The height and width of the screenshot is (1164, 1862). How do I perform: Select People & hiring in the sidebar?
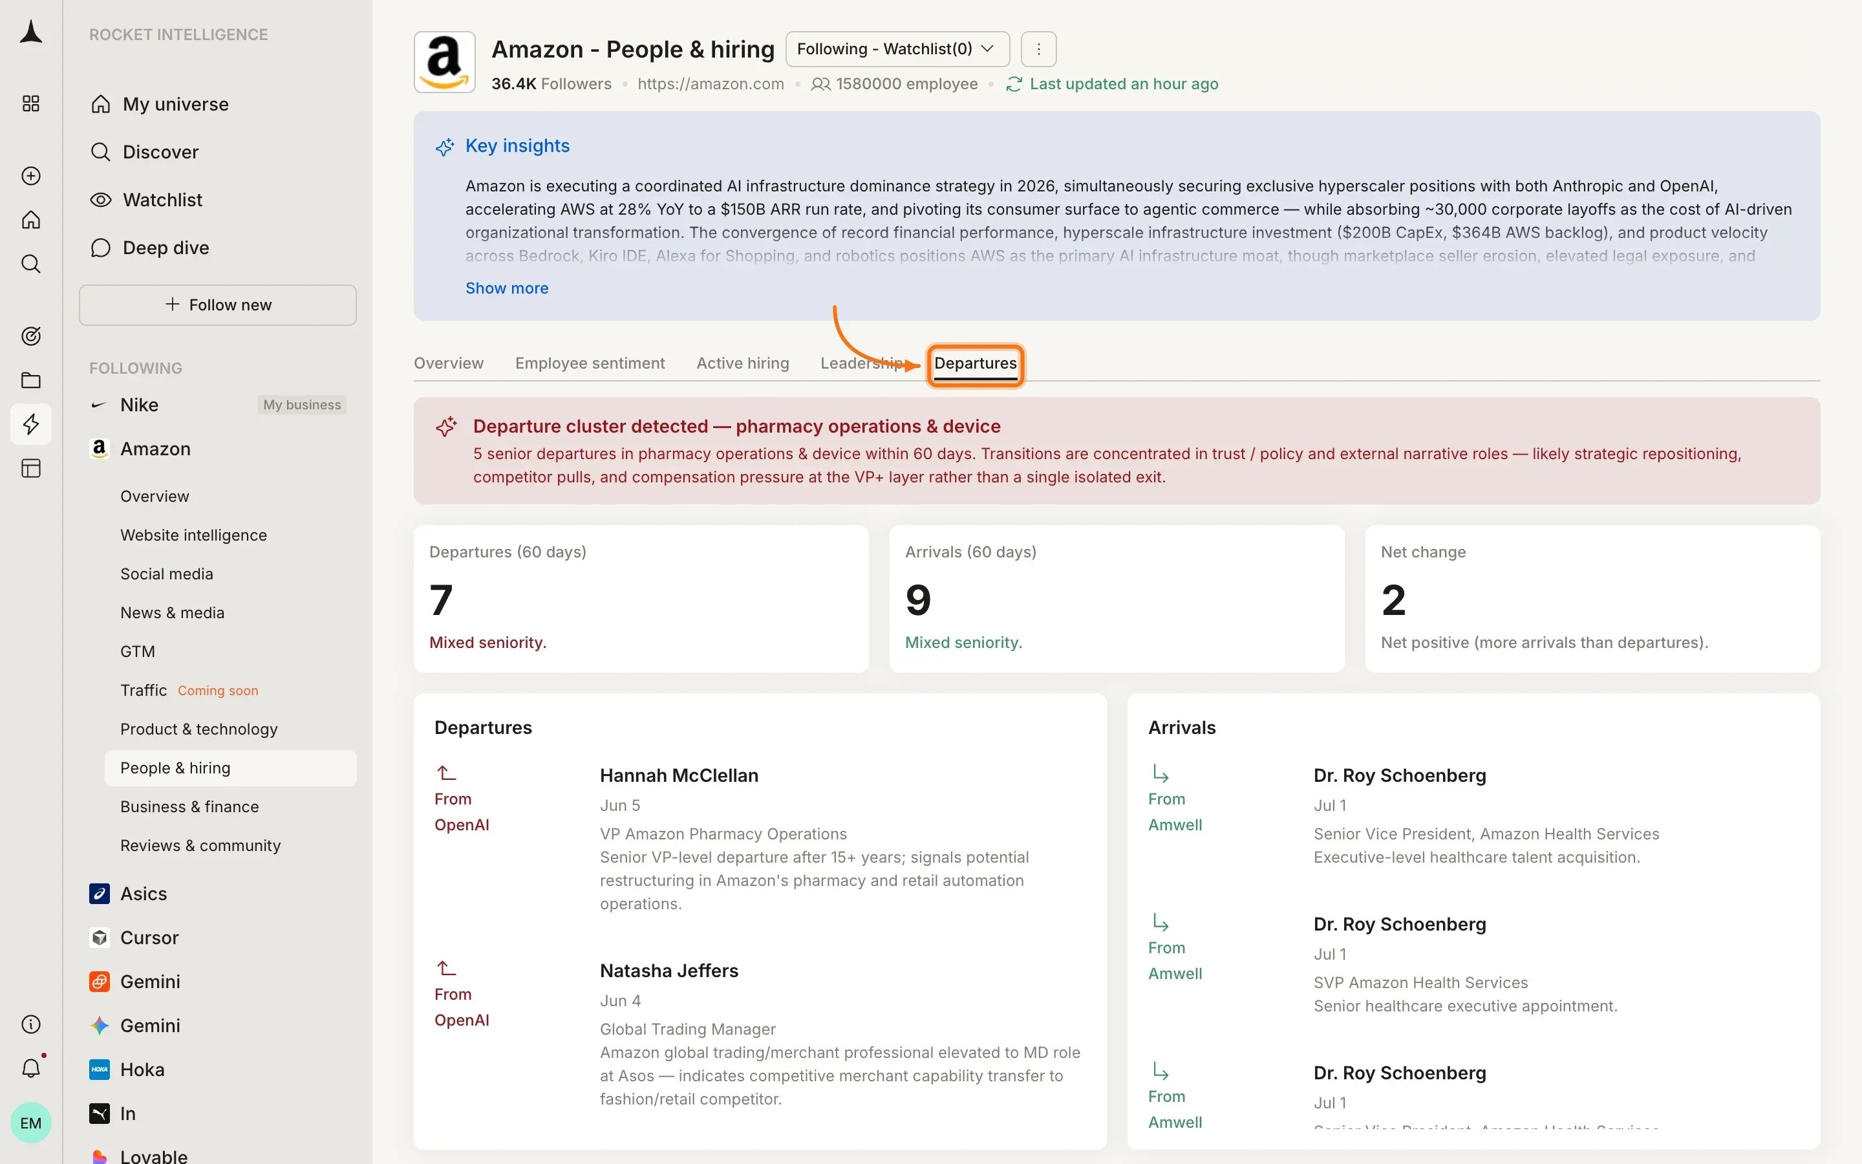coord(231,768)
